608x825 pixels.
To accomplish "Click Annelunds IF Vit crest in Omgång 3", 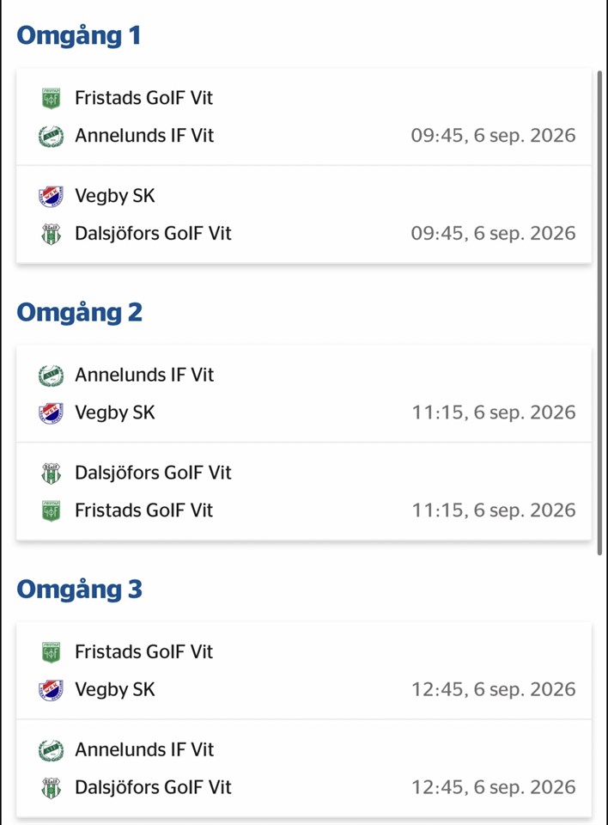I will pos(51,750).
